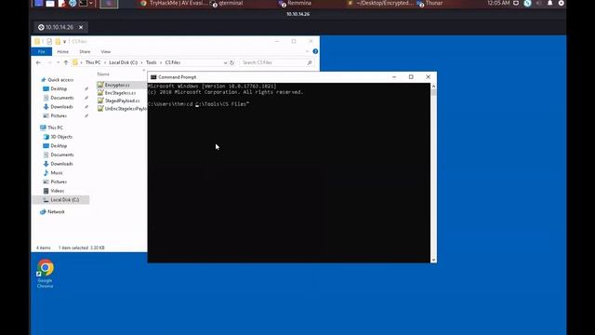Click Command Prompt title icon
Viewport: 595px width, 335px height.
coord(153,77)
